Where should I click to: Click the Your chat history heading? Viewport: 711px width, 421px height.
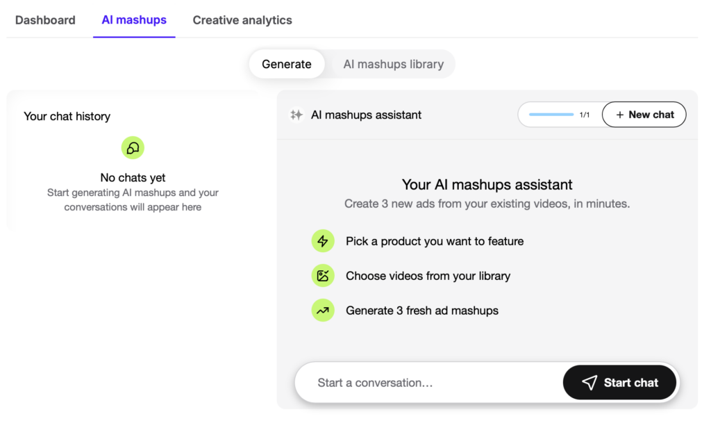[67, 116]
